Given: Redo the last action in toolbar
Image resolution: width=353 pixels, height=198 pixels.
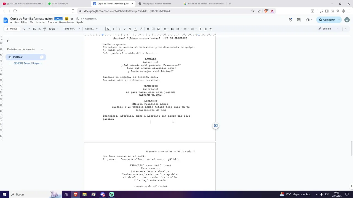Looking at the screenshot, I should point(29,29).
